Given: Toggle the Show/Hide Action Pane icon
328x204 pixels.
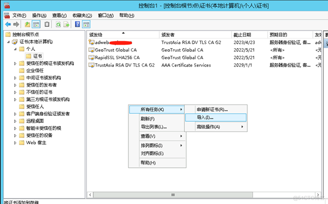Looking at the screenshot, I should pyautogui.click(x=86, y=24).
